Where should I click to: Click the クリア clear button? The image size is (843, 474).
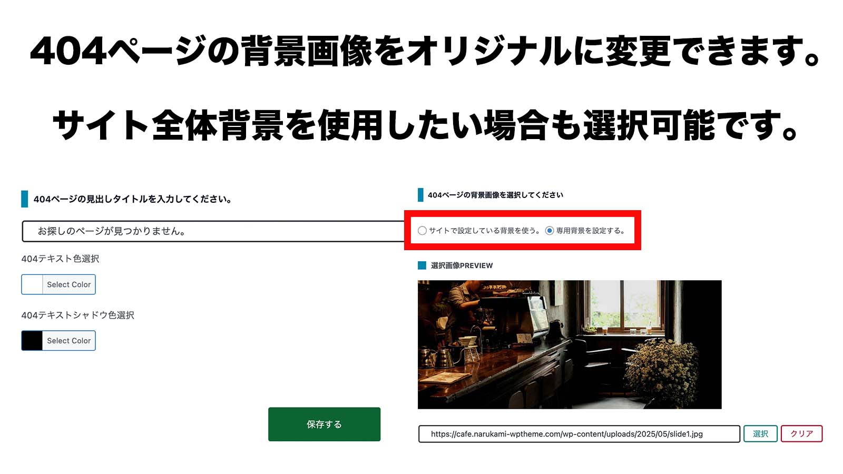[x=801, y=434]
